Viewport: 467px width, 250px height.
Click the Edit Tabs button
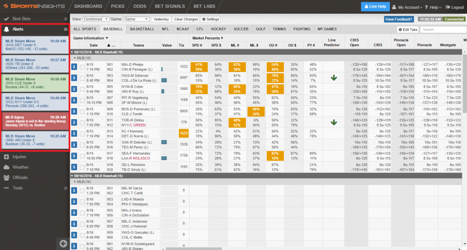coord(408,30)
